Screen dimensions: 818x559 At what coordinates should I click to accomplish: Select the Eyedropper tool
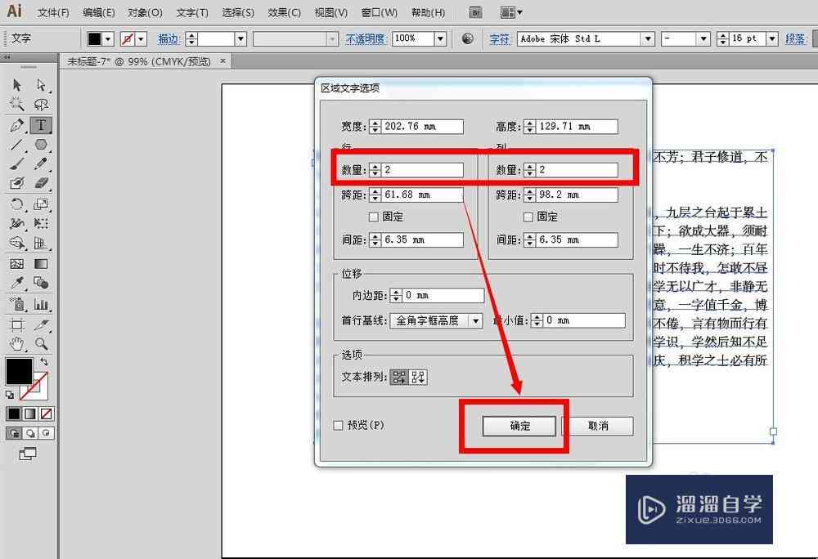[16, 283]
